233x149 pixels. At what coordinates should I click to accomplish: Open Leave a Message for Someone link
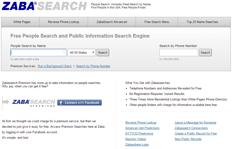pos(195,123)
